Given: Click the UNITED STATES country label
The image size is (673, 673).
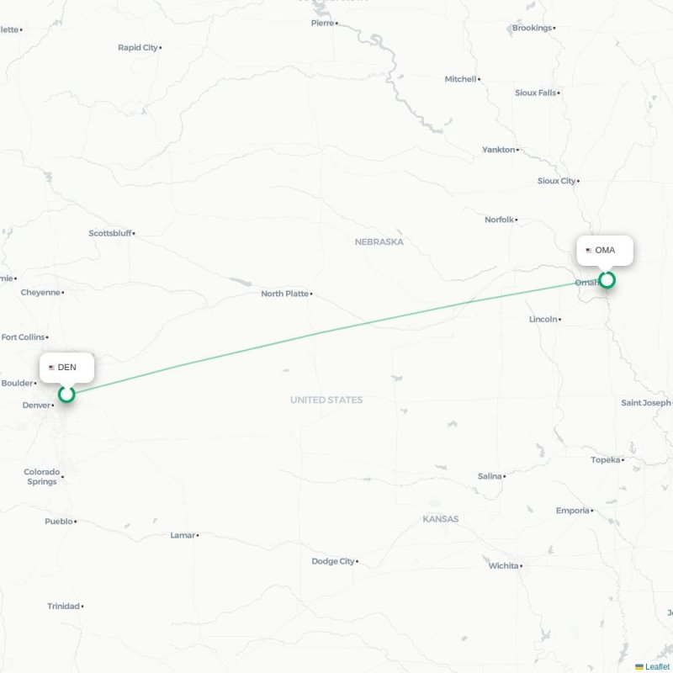Looking at the screenshot, I should pos(326,400).
